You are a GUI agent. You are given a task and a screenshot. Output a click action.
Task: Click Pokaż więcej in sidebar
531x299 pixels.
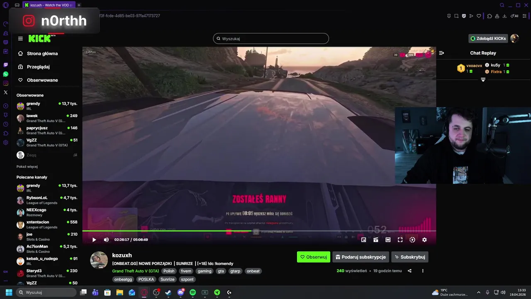(27, 167)
